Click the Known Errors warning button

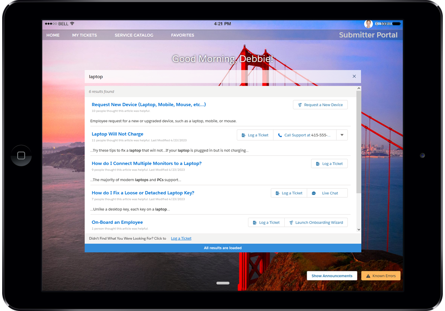tap(381, 276)
